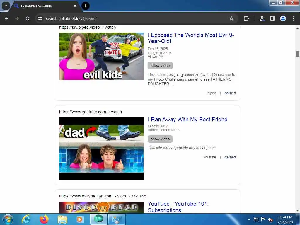
Task: Click the 'piped' engine label
Action: (212, 93)
